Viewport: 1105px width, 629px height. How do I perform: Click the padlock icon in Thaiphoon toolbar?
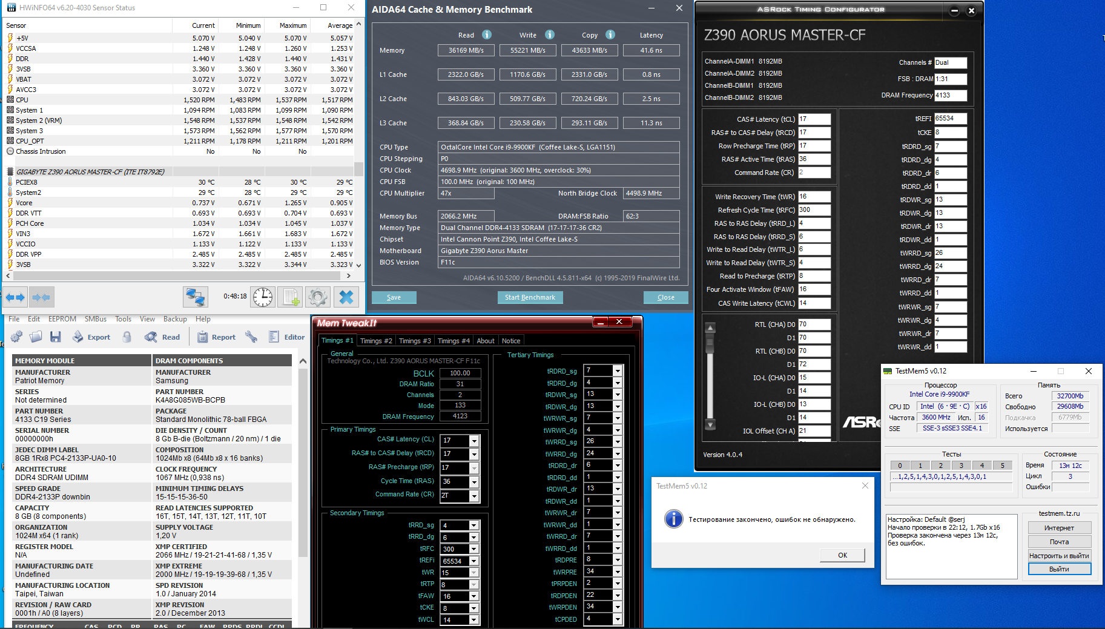pyautogui.click(x=127, y=337)
